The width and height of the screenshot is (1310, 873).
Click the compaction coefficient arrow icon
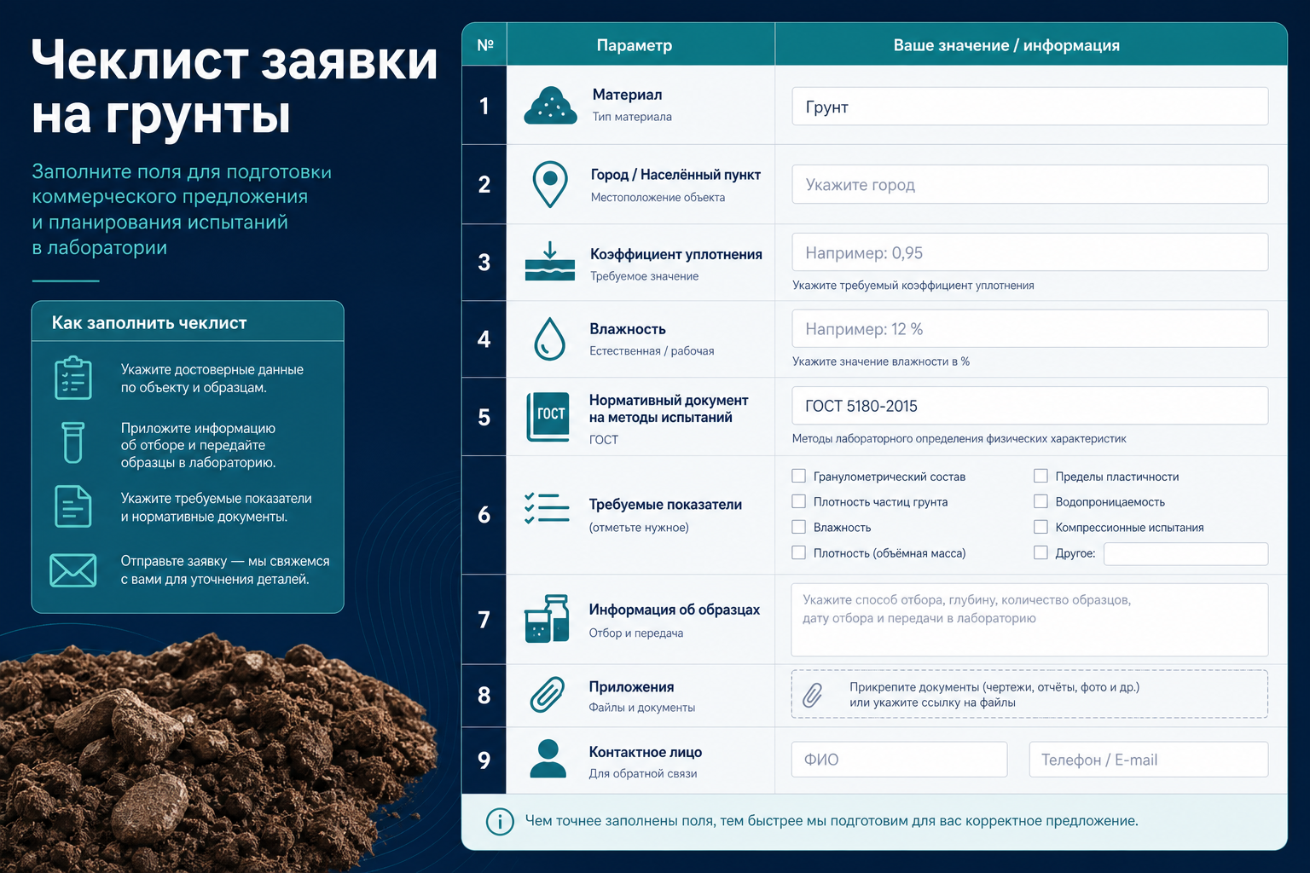tap(550, 262)
